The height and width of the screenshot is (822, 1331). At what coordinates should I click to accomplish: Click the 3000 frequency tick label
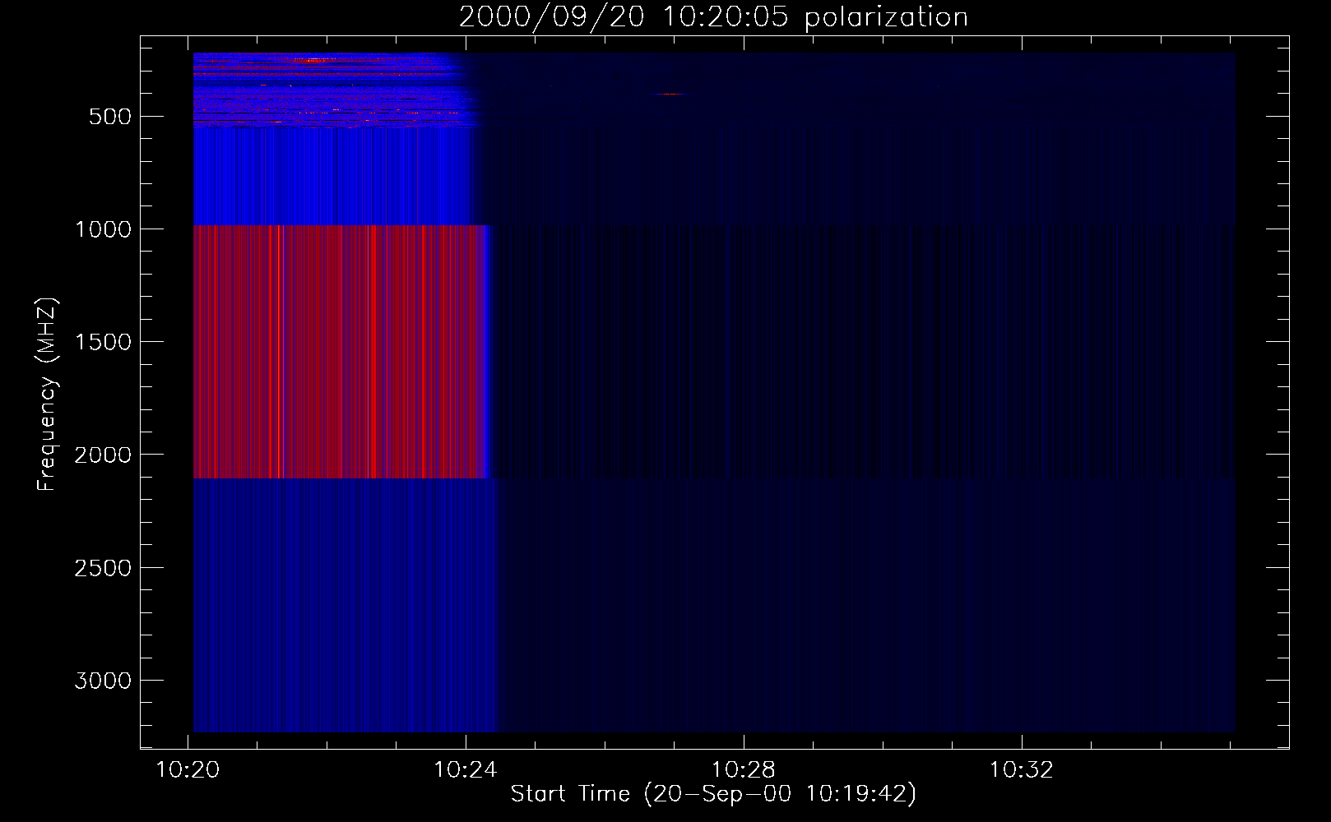click(x=103, y=681)
